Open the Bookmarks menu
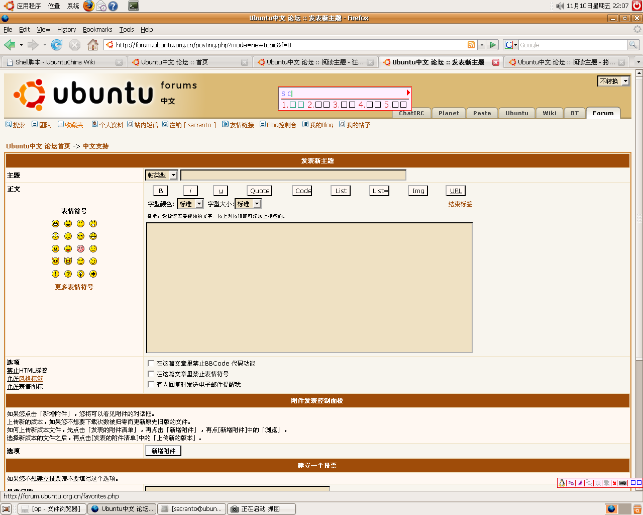 pos(97,30)
